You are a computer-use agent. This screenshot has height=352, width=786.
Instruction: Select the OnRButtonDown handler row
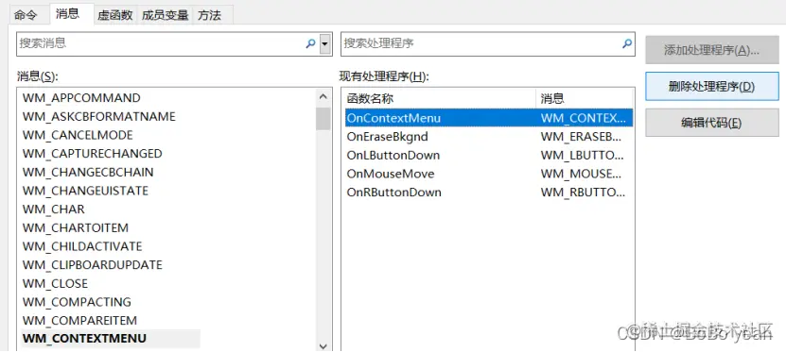point(489,192)
